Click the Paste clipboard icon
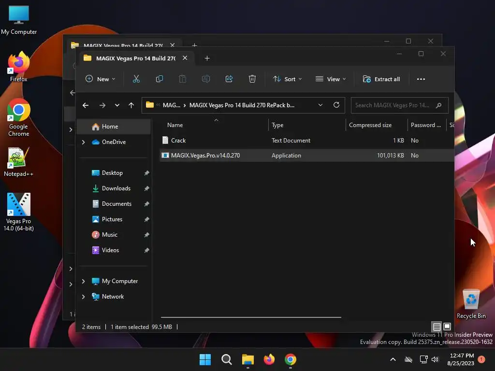495x371 pixels. 182,79
